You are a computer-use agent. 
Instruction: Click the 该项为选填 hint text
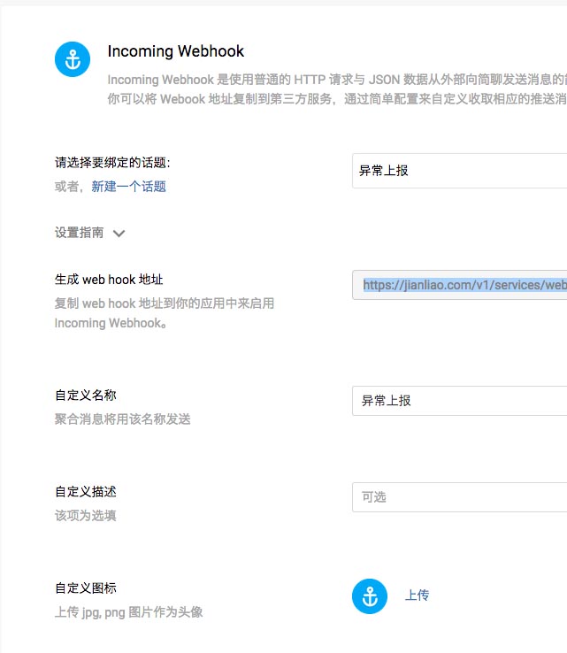(x=85, y=516)
